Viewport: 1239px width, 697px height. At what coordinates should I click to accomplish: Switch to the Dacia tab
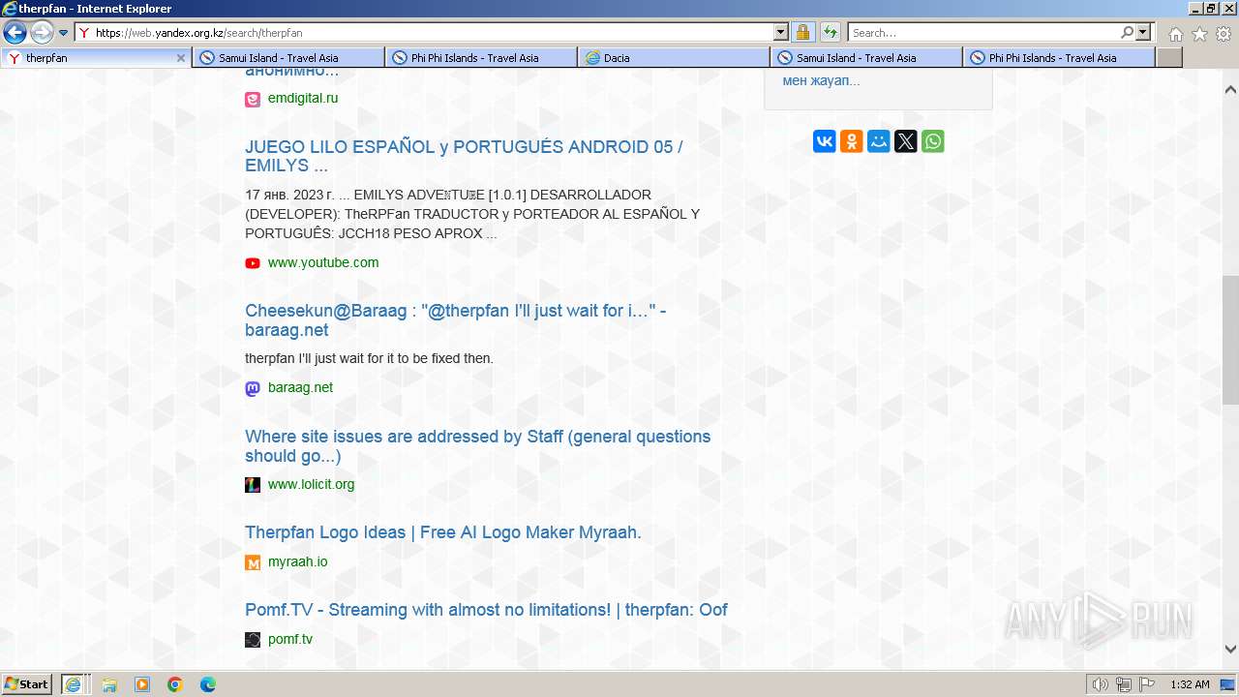tap(674, 58)
